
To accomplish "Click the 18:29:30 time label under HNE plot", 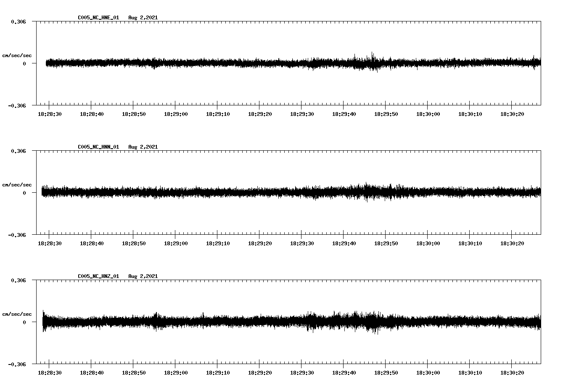I will point(302,114).
